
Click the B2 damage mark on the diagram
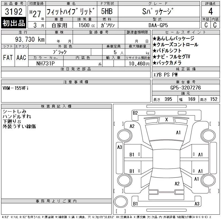135,113
